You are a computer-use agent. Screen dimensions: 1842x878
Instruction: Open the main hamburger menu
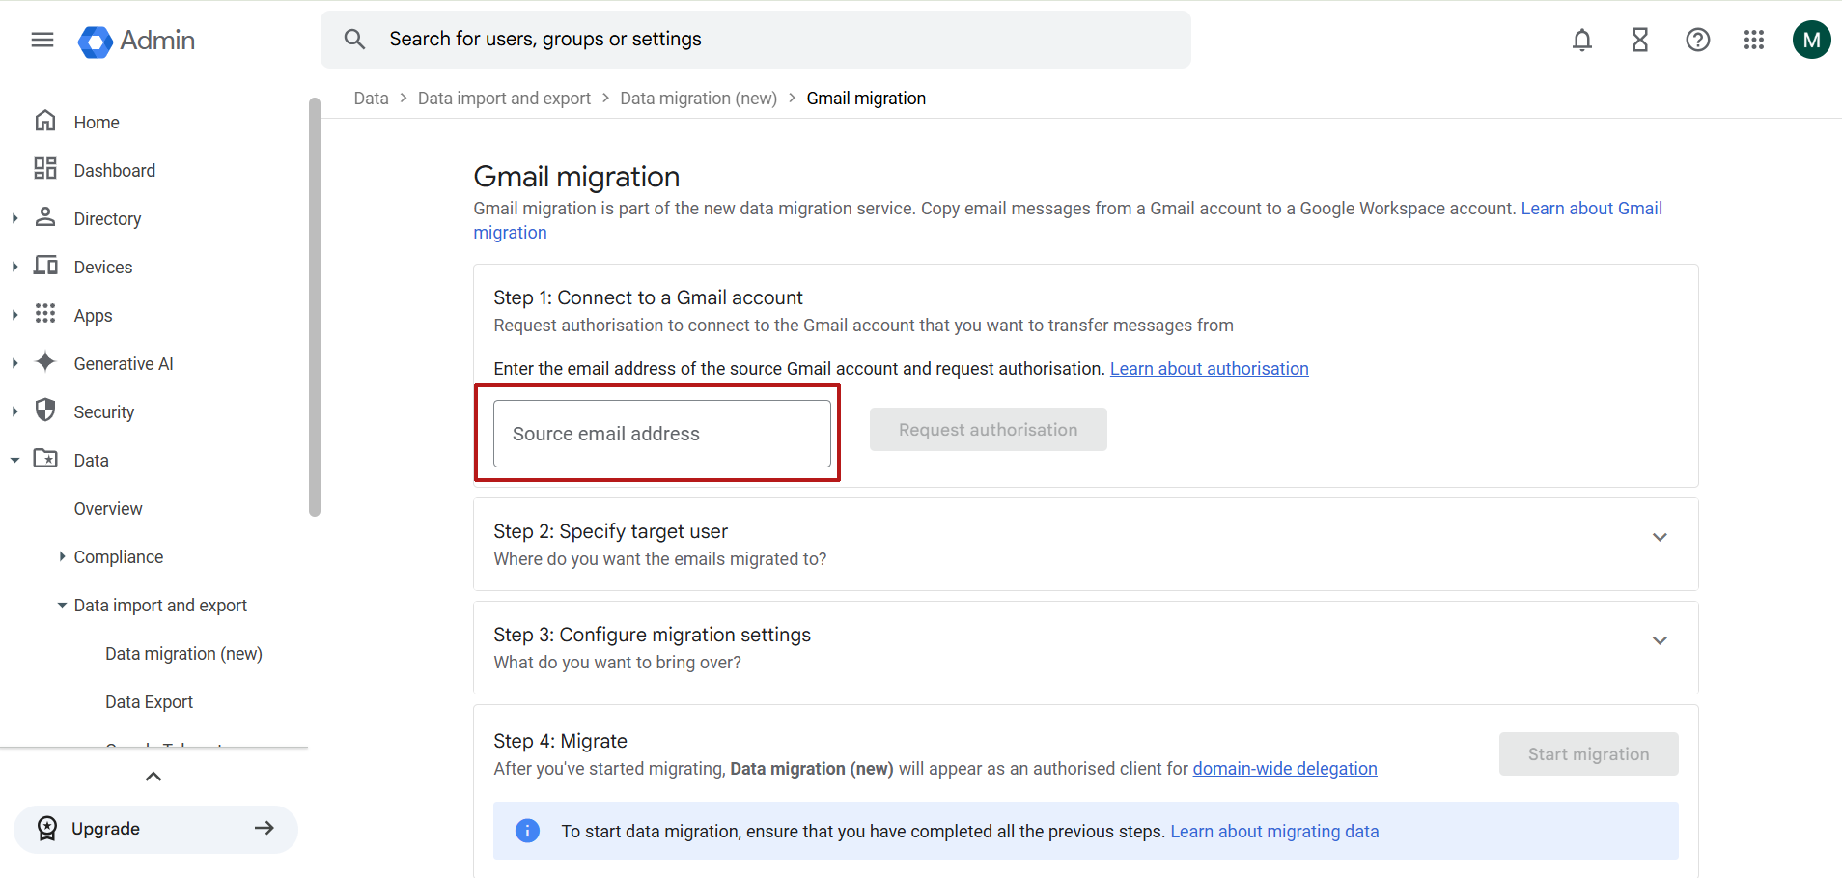pyautogui.click(x=42, y=40)
